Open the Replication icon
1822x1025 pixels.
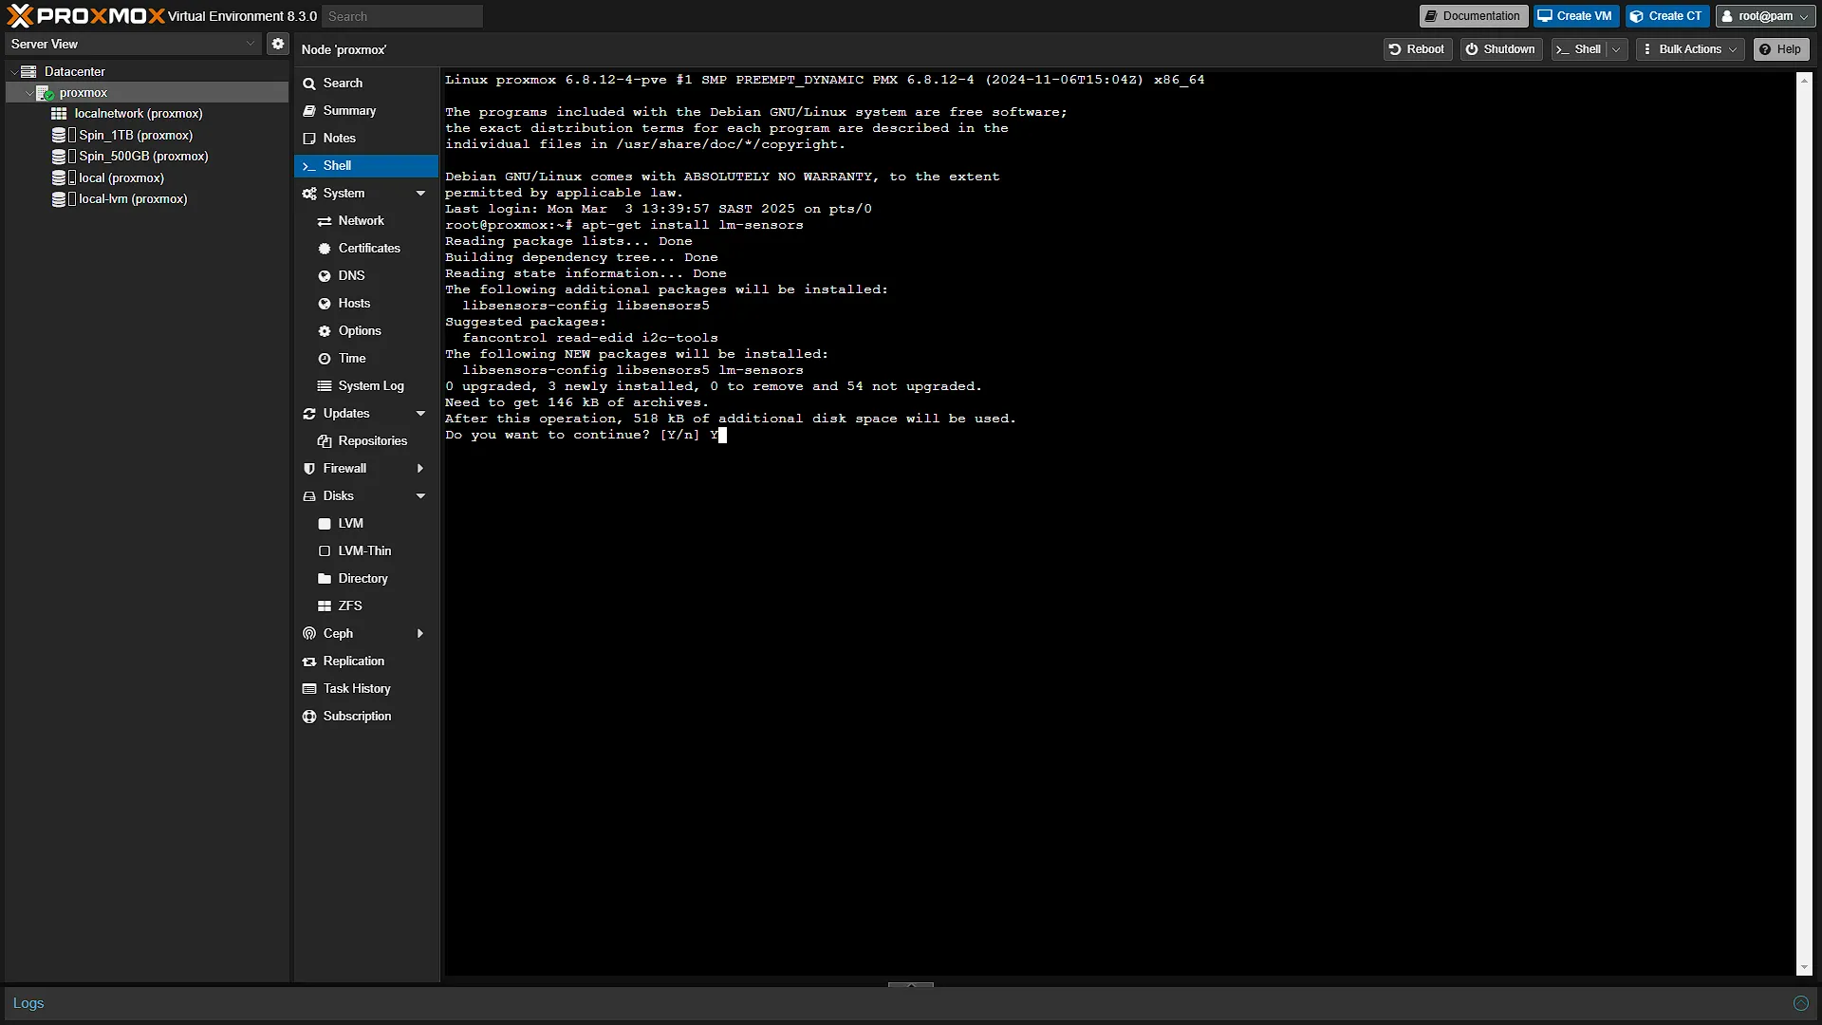click(x=309, y=662)
